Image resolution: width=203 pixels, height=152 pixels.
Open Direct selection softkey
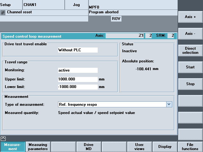coord(190,50)
